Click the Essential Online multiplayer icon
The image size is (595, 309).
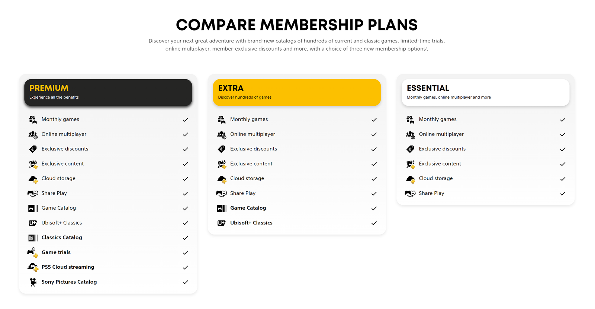[410, 134]
